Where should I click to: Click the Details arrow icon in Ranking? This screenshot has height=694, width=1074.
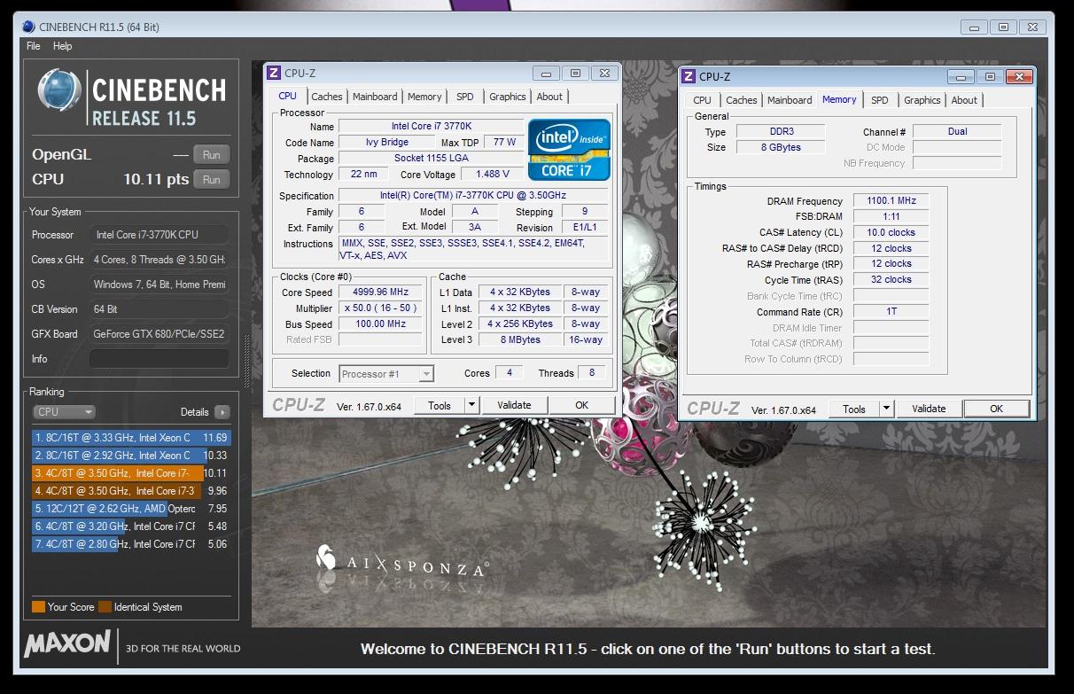[222, 412]
